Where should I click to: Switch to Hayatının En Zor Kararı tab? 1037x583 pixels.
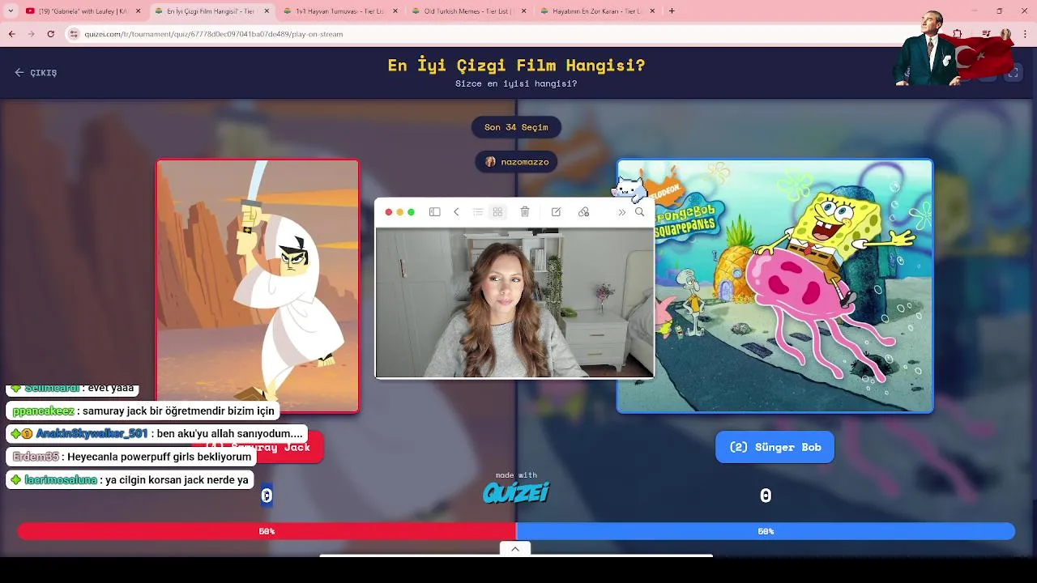596,11
